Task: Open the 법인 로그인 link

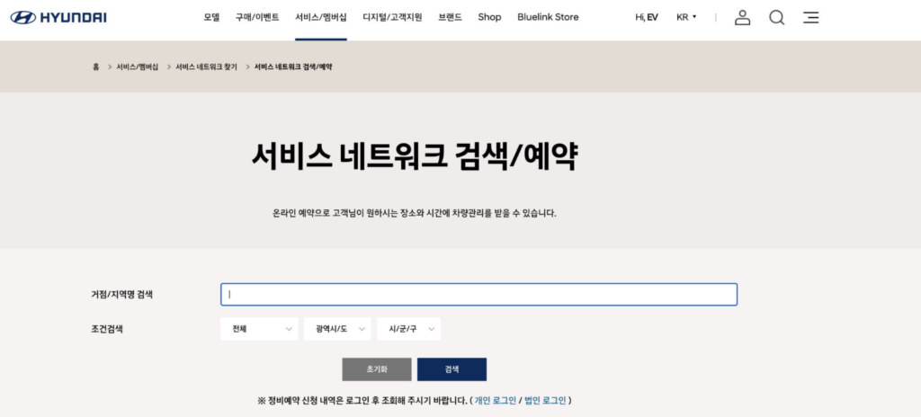Action: pos(545,401)
